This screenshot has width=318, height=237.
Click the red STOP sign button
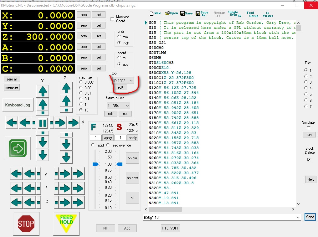[x=26, y=224]
